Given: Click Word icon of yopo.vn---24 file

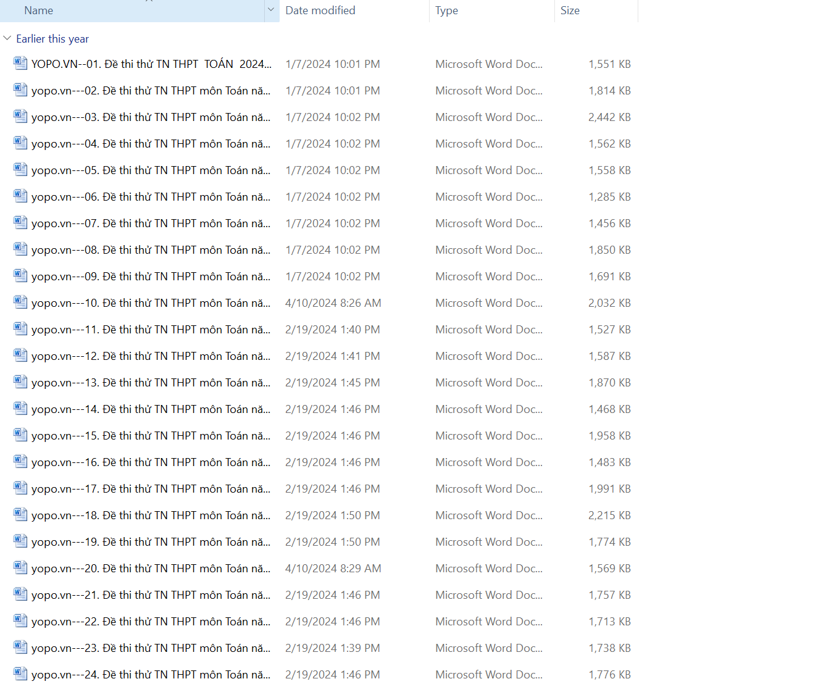Looking at the screenshot, I should (x=20, y=674).
